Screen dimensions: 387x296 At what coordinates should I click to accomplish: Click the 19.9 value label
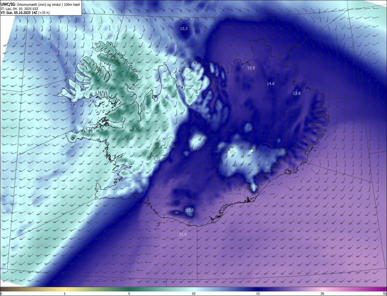pos(251,68)
